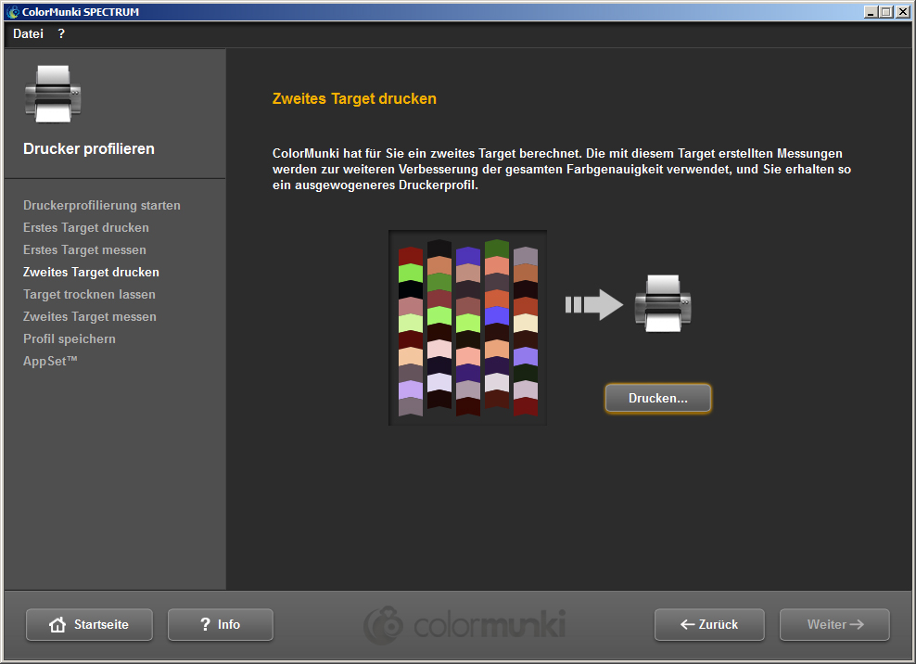Click the Drucker profilieren heading
Image resolution: width=916 pixels, height=664 pixels.
point(89,148)
